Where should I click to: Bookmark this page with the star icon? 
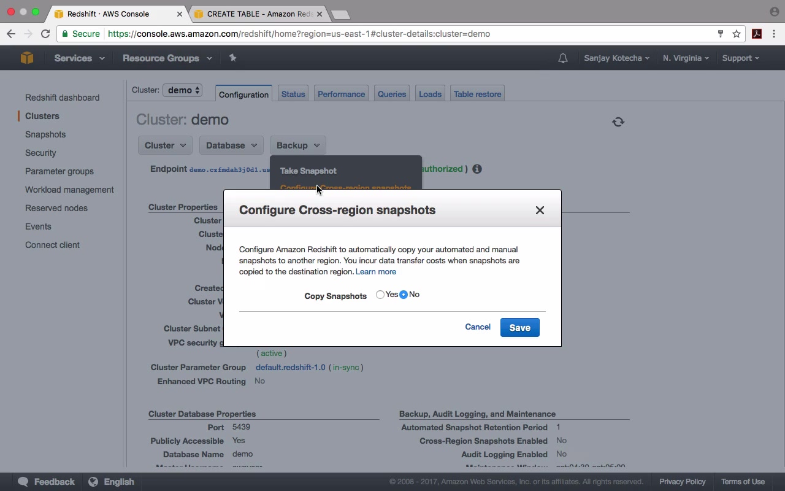[737, 34]
